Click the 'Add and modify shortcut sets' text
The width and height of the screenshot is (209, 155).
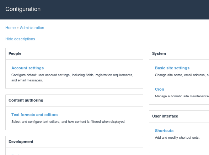(x=177, y=138)
